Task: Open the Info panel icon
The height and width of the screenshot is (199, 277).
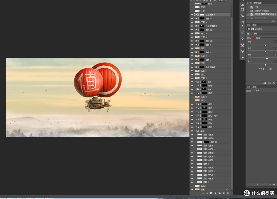Action: click(x=242, y=51)
